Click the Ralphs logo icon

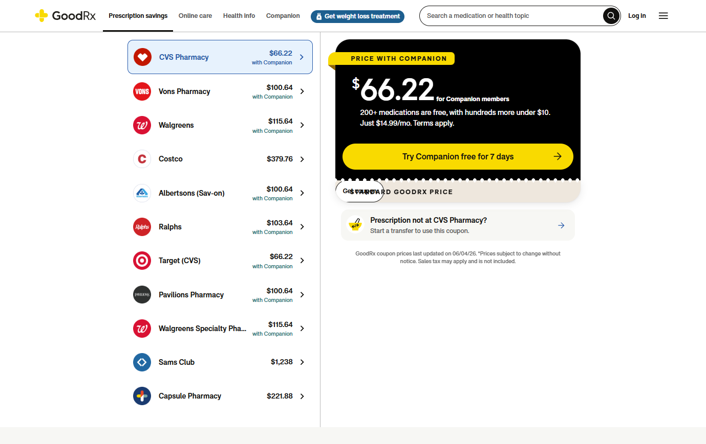pyautogui.click(x=142, y=227)
